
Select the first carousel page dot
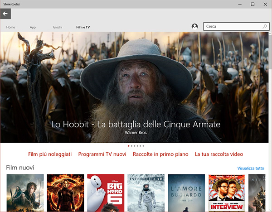(x=129, y=146)
